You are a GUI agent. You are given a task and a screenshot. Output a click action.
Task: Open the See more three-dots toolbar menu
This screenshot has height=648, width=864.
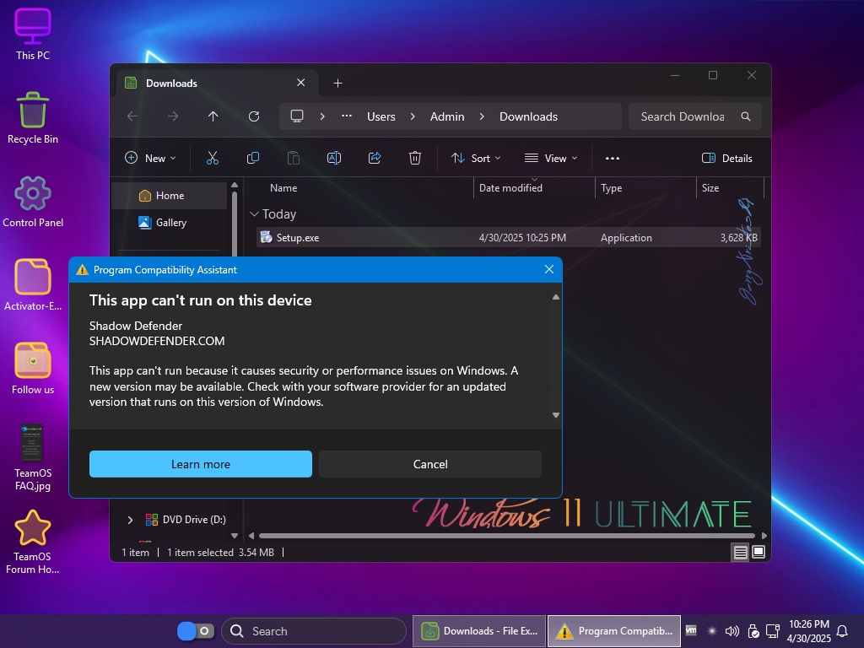pos(613,158)
